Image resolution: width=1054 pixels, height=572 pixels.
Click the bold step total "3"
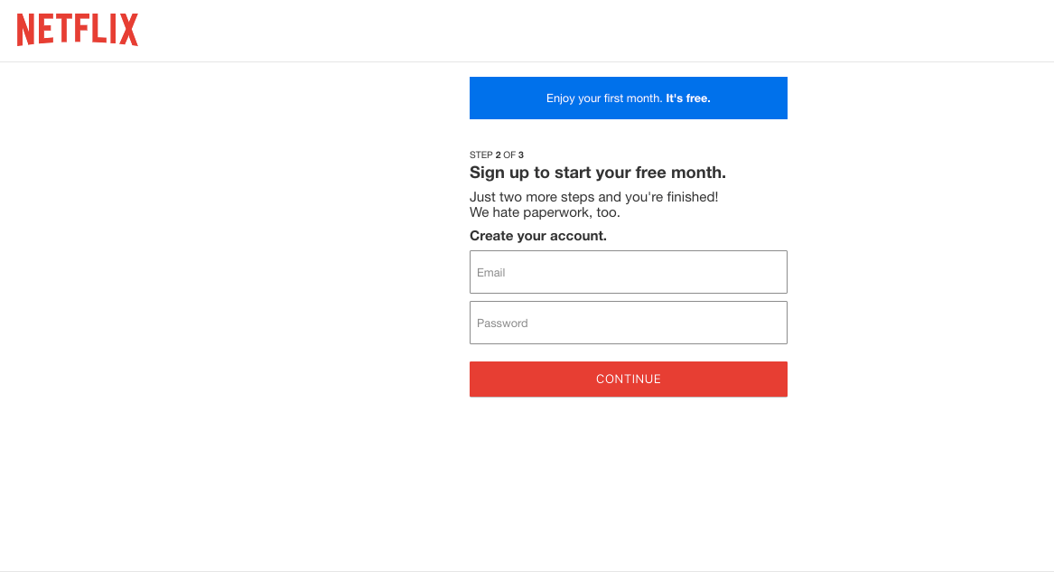(521, 155)
